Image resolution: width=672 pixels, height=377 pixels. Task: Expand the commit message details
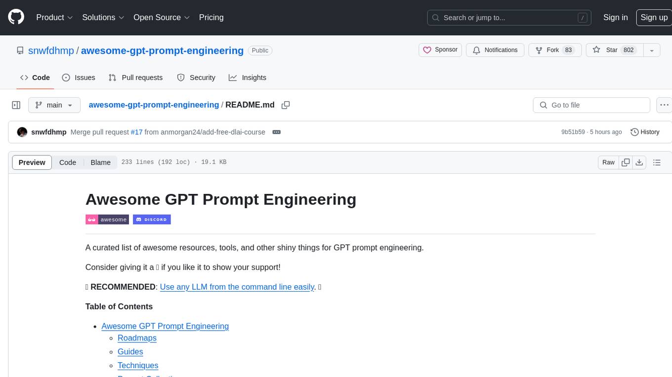coord(277,132)
